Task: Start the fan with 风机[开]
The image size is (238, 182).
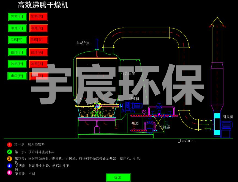Action: [18, 40]
